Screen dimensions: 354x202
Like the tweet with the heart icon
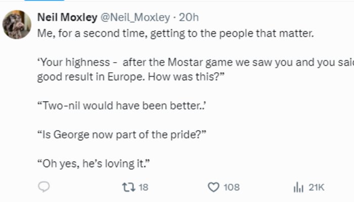click(x=213, y=187)
